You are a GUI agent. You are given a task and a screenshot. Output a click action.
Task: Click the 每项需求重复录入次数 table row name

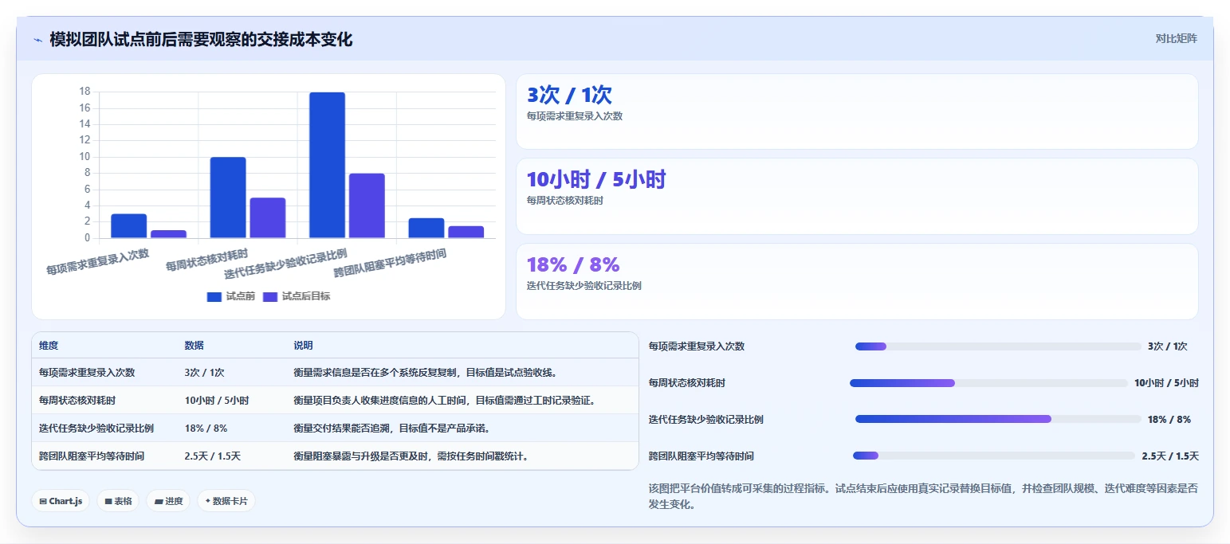click(87, 372)
